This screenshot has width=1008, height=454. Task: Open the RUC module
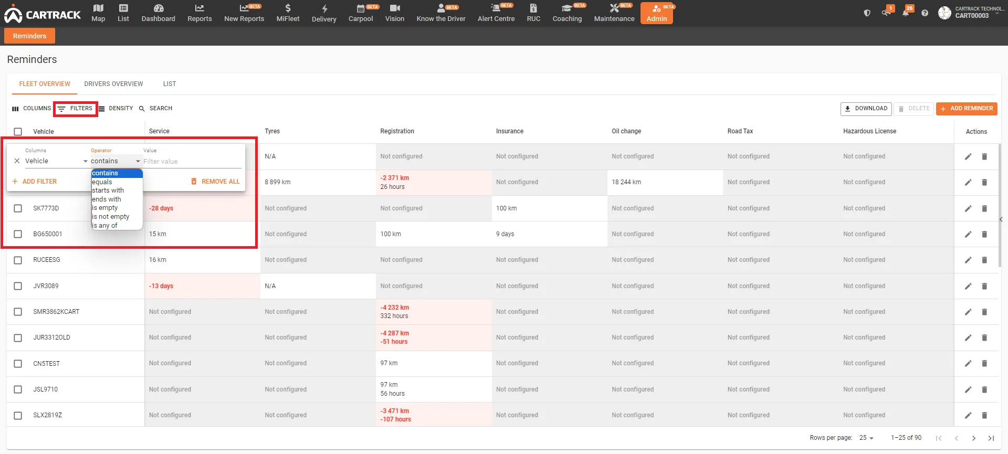pyautogui.click(x=533, y=13)
